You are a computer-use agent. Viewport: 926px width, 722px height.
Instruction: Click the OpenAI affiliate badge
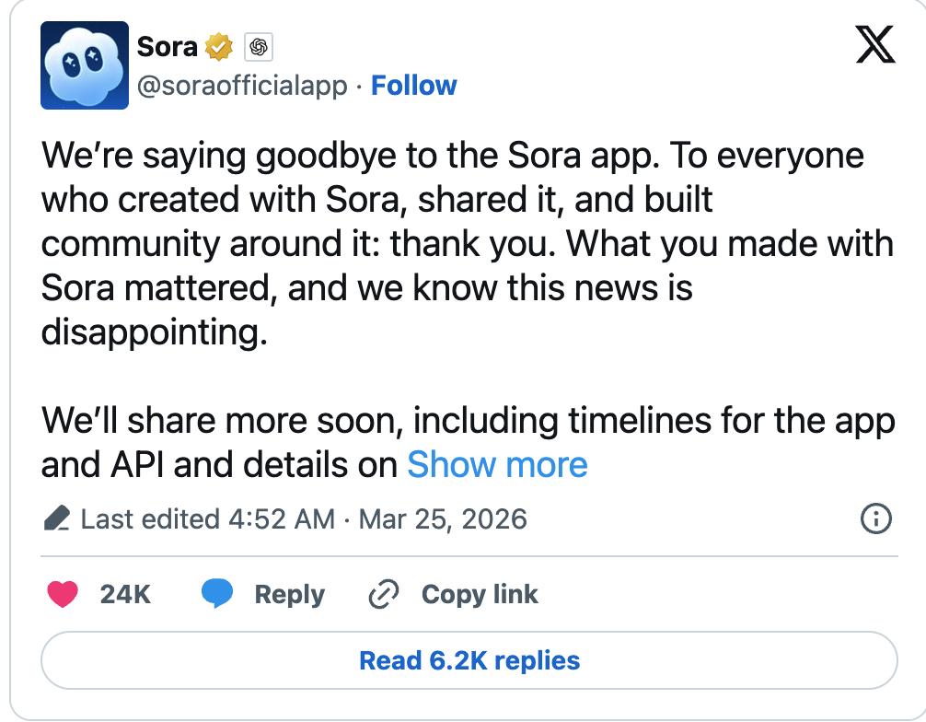point(258,46)
